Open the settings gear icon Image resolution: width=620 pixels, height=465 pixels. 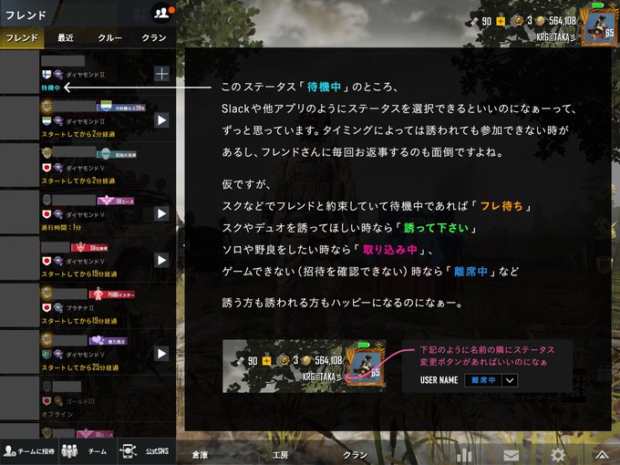(x=558, y=455)
